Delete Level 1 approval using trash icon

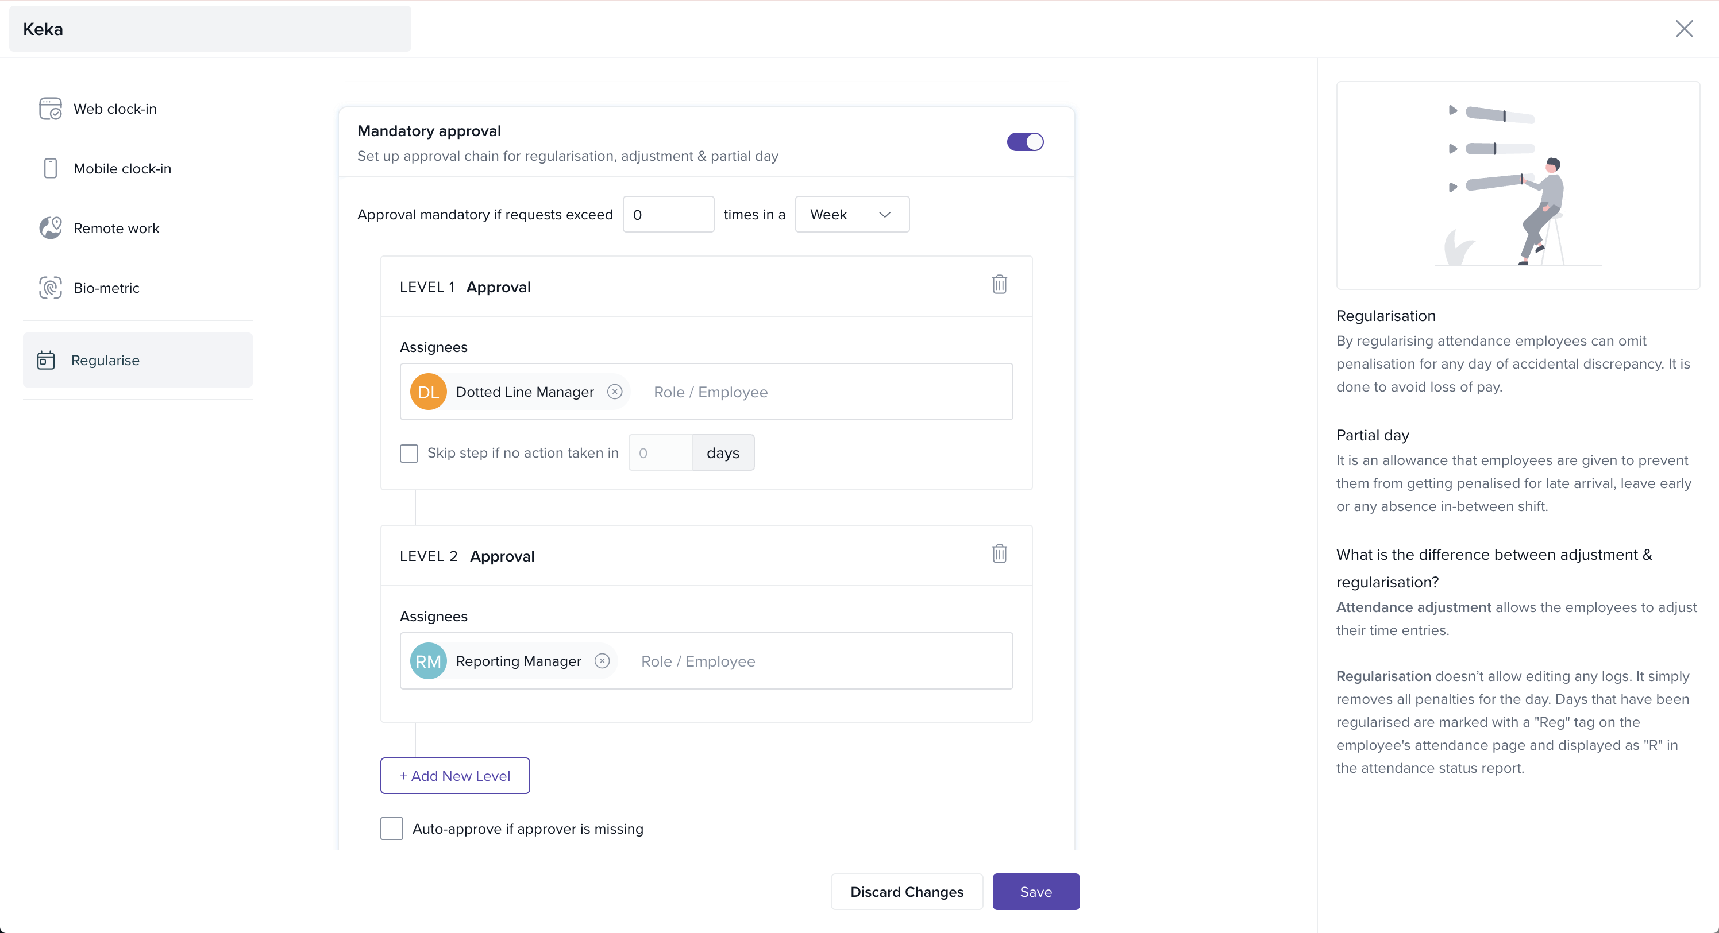[x=999, y=285]
